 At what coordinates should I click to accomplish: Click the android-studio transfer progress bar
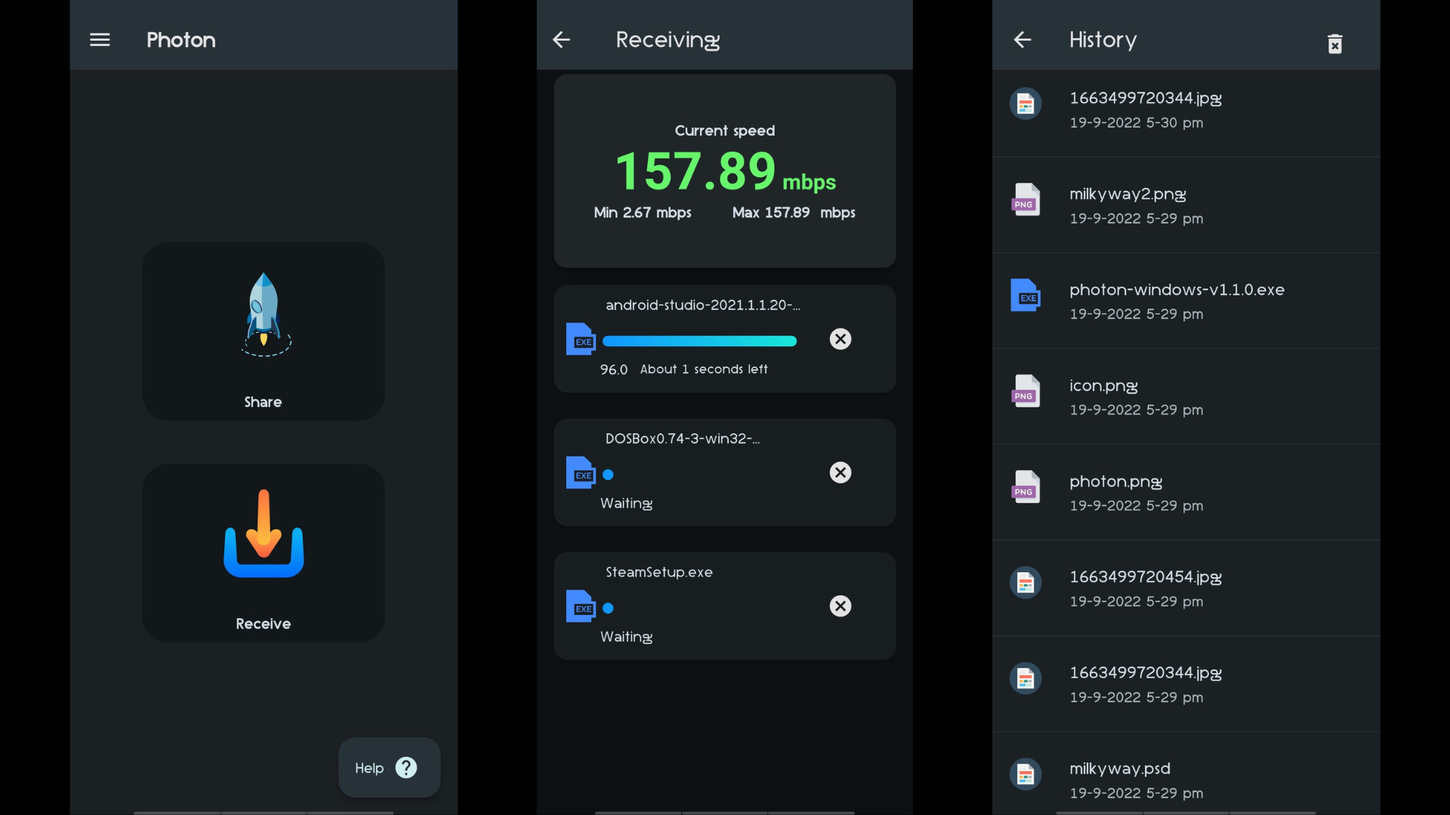click(699, 341)
